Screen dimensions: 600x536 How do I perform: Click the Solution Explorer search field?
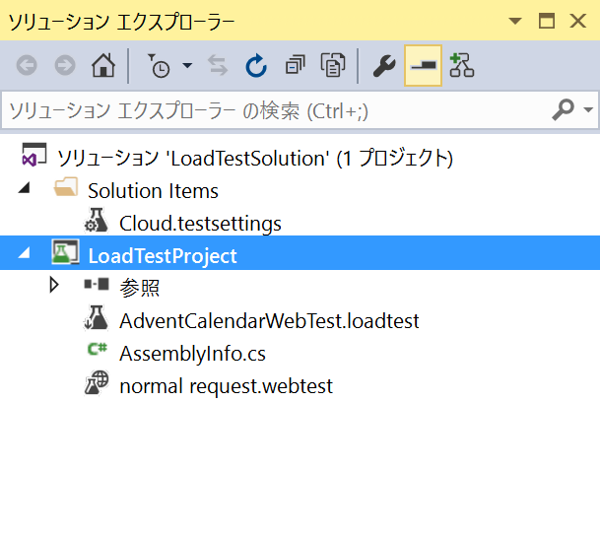(x=276, y=110)
